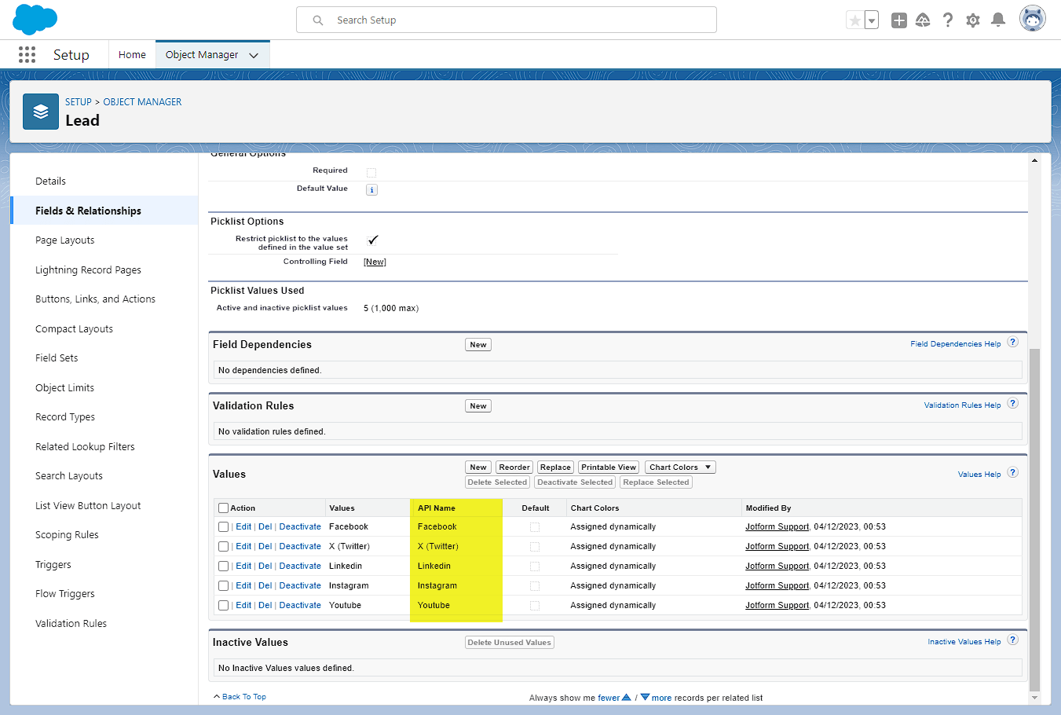The height and width of the screenshot is (715, 1061).
Task: Open the Setup gear icon
Action: [x=973, y=20]
